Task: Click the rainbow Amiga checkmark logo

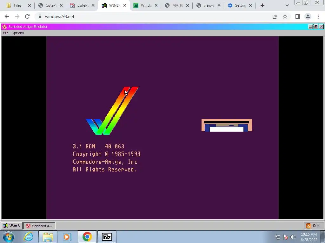Action: [112, 111]
